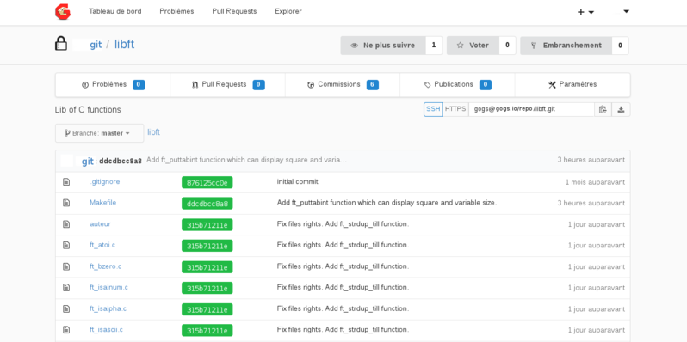Copy the clone URL with clipboard icon
Viewport: 687px width, 342px height.
[603, 109]
